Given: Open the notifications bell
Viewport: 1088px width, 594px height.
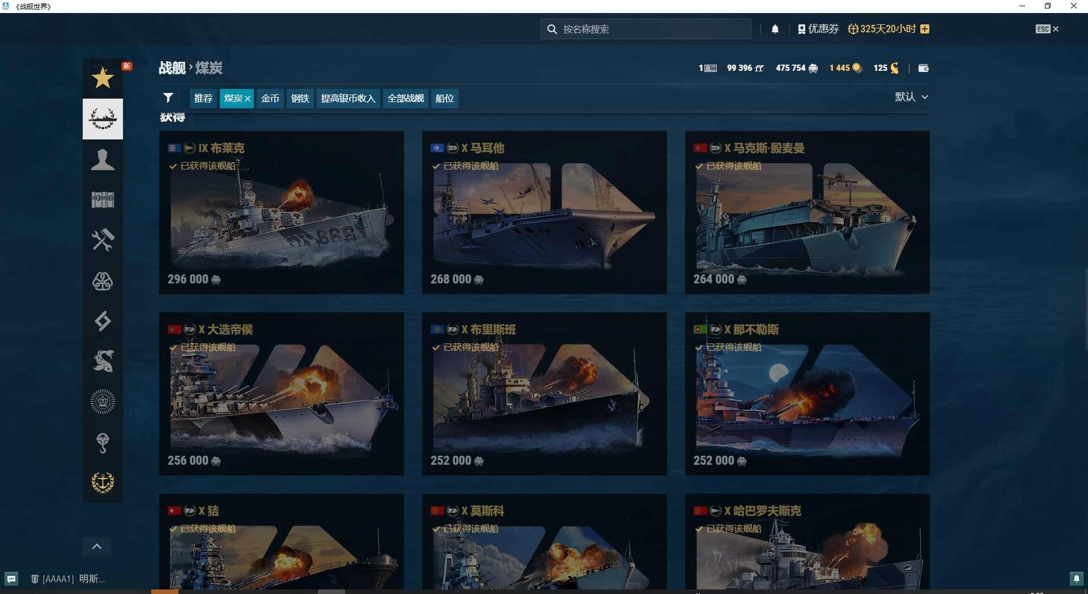Looking at the screenshot, I should tap(775, 28).
